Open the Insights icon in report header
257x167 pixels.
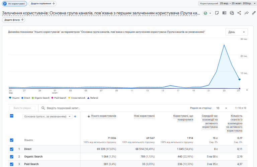point(232,13)
